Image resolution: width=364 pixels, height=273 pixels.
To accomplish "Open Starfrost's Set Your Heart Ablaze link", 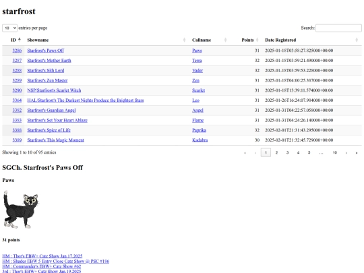I will 57,120.
